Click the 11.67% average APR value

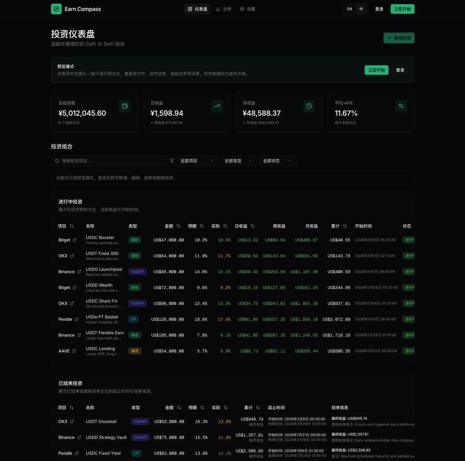coord(346,113)
